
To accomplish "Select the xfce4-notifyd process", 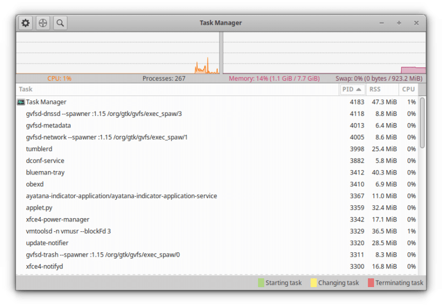I will 217,267.
